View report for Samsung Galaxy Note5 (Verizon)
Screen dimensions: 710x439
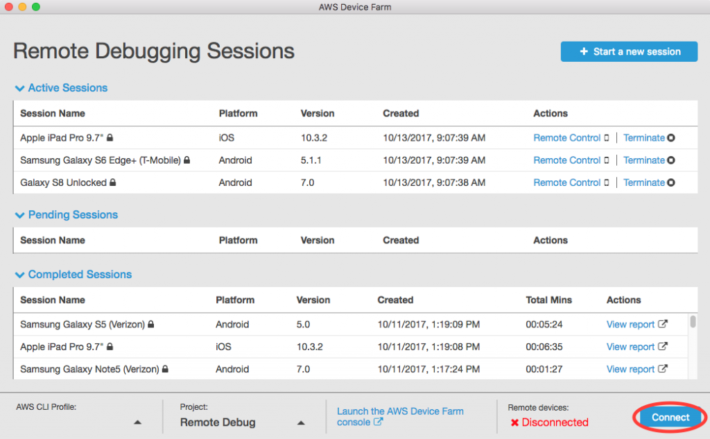pyautogui.click(x=630, y=369)
